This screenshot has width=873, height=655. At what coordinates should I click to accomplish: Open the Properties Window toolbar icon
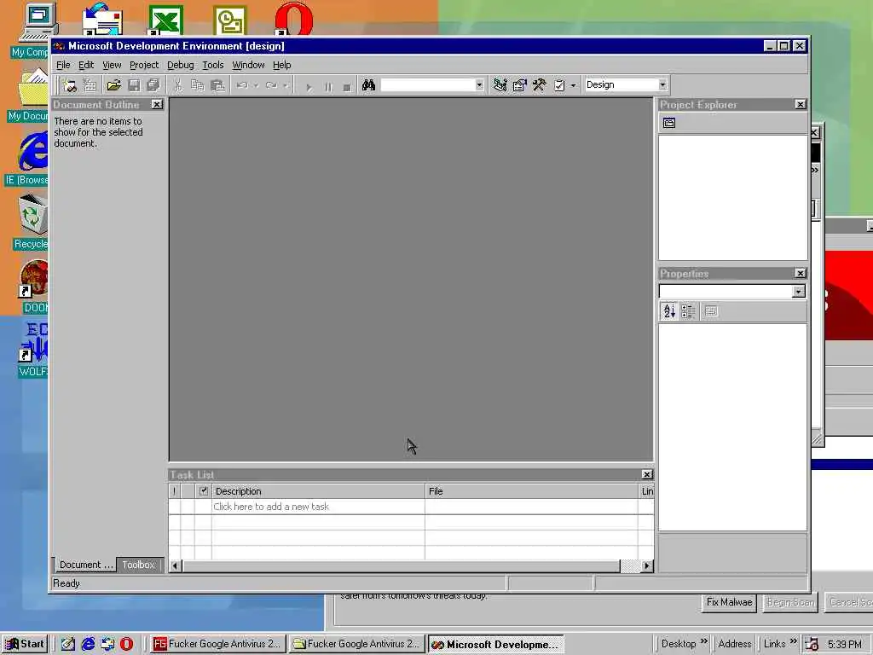click(x=519, y=85)
